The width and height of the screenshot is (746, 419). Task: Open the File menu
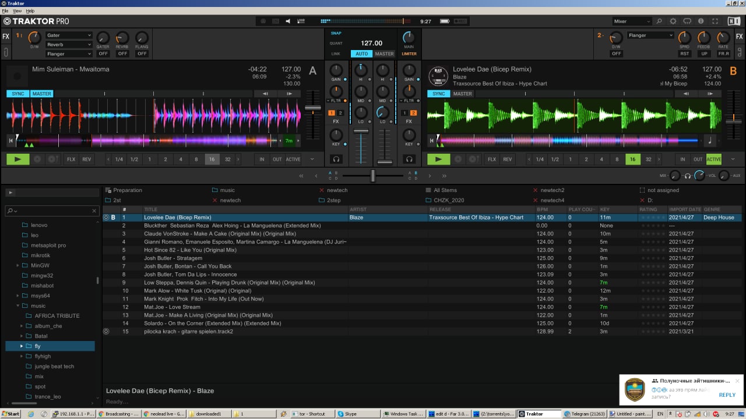coord(5,11)
